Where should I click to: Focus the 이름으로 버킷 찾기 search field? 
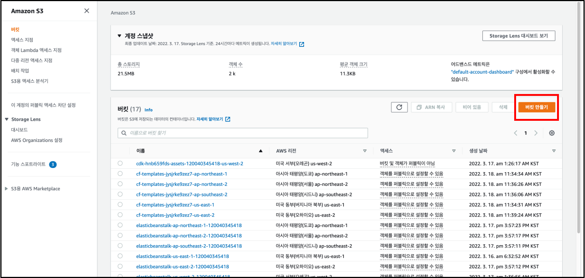243,133
